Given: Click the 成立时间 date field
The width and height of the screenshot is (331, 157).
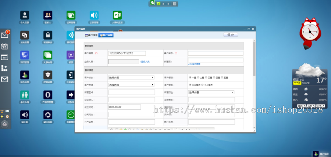Looking at the screenshot, I should pyautogui.click(x=124, y=107).
